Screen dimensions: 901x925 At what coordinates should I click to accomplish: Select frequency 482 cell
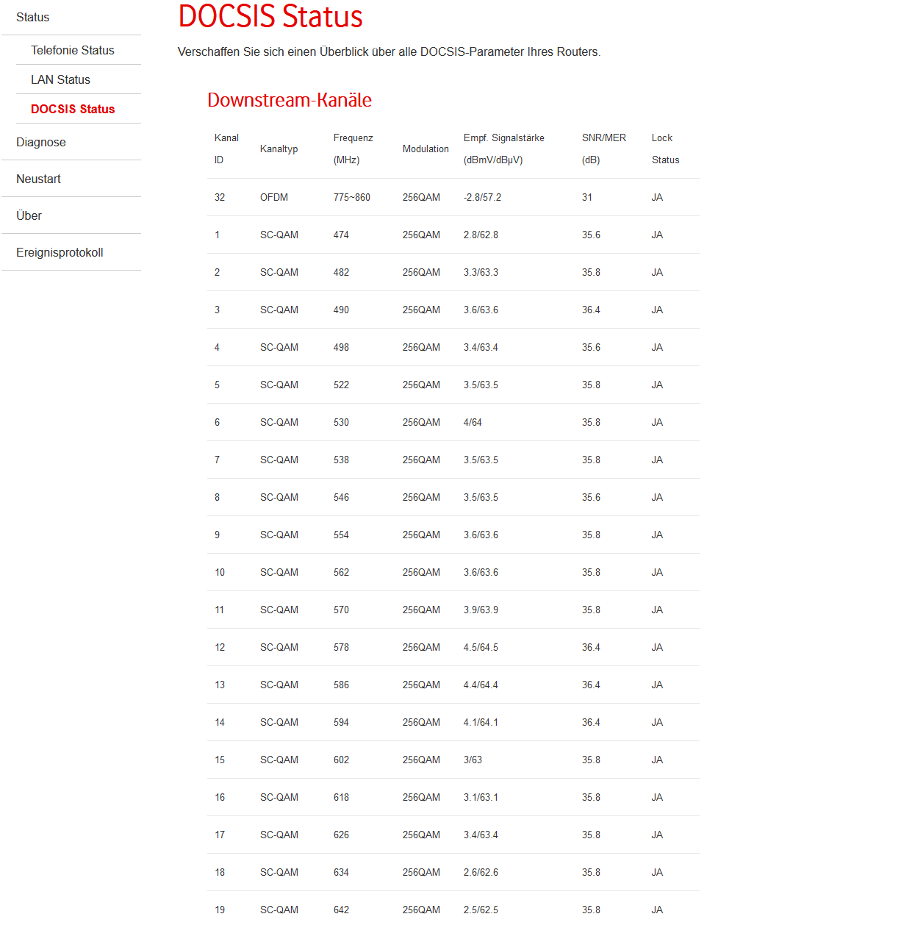point(341,272)
